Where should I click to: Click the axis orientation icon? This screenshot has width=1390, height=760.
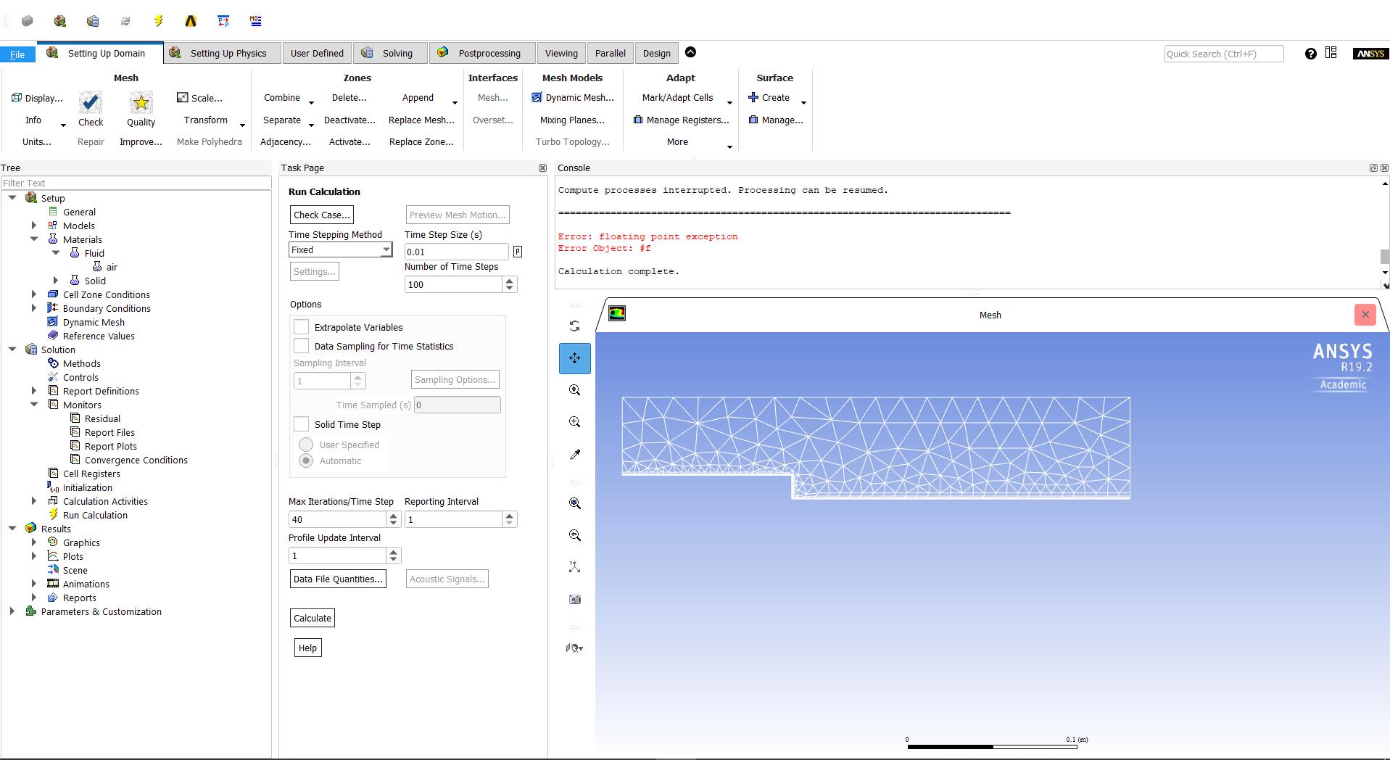[574, 567]
